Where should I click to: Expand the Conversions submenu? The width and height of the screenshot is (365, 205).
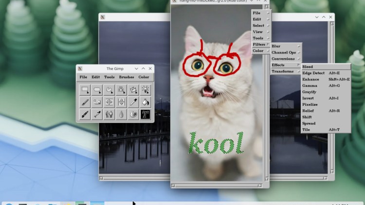click(286, 59)
